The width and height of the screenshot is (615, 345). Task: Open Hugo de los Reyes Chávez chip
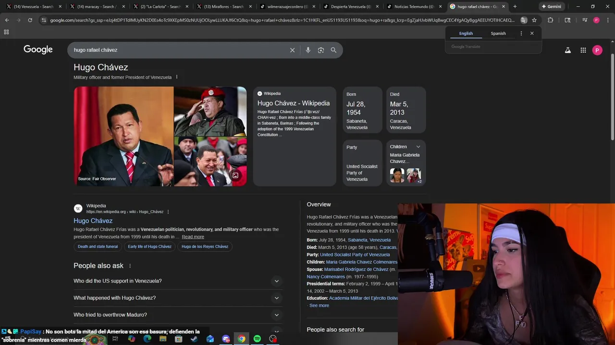coord(205,247)
